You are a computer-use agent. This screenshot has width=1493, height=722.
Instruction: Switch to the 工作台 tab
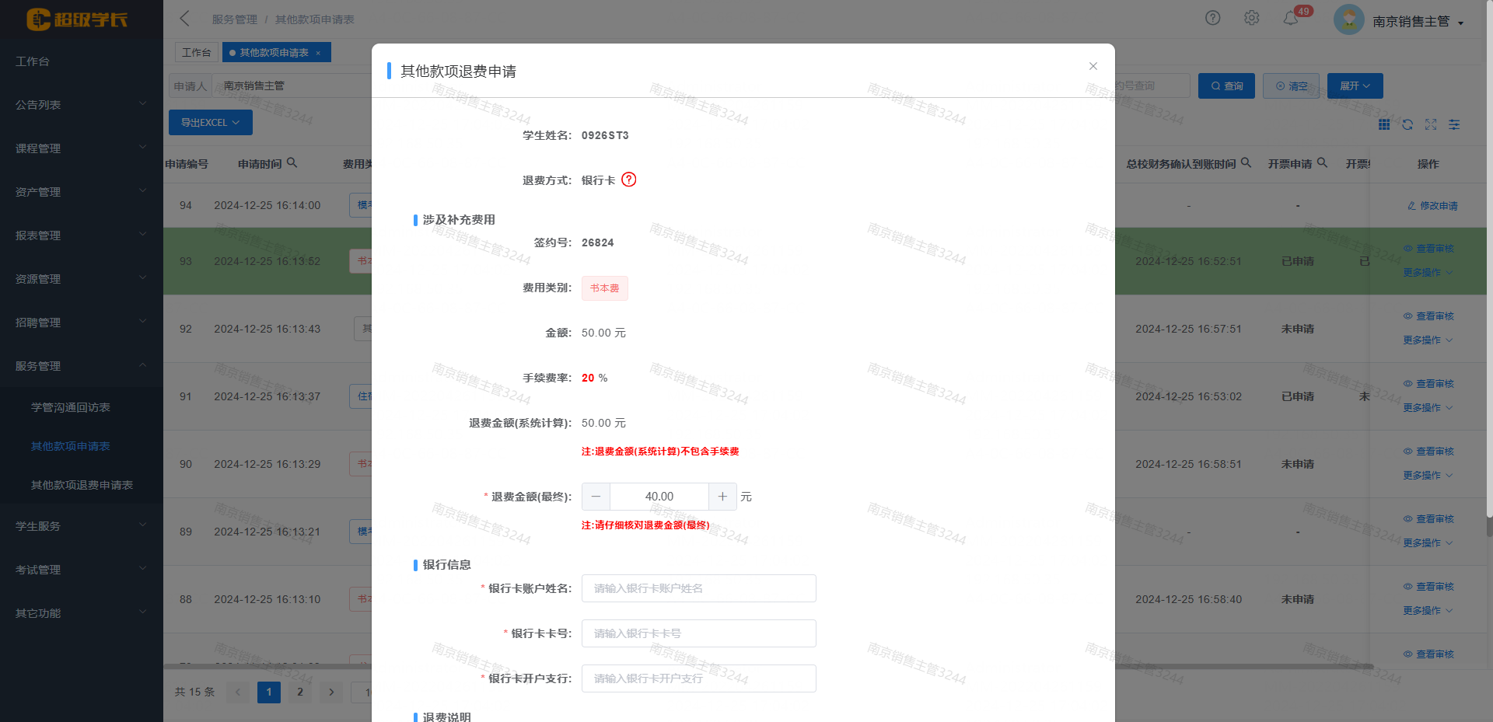tap(196, 52)
